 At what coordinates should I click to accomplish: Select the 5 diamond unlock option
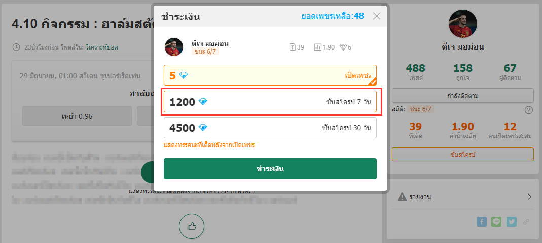[x=270, y=75]
